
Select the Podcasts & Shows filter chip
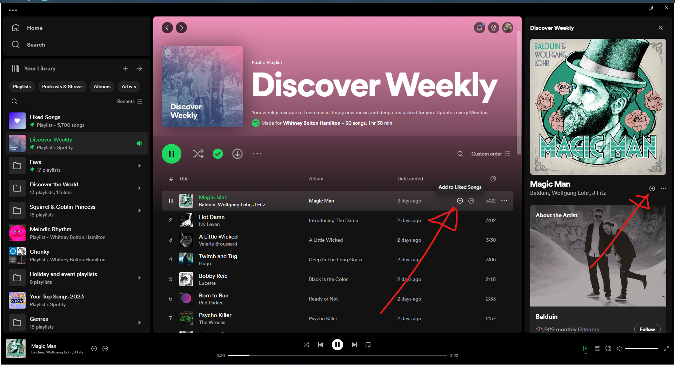(x=62, y=87)
